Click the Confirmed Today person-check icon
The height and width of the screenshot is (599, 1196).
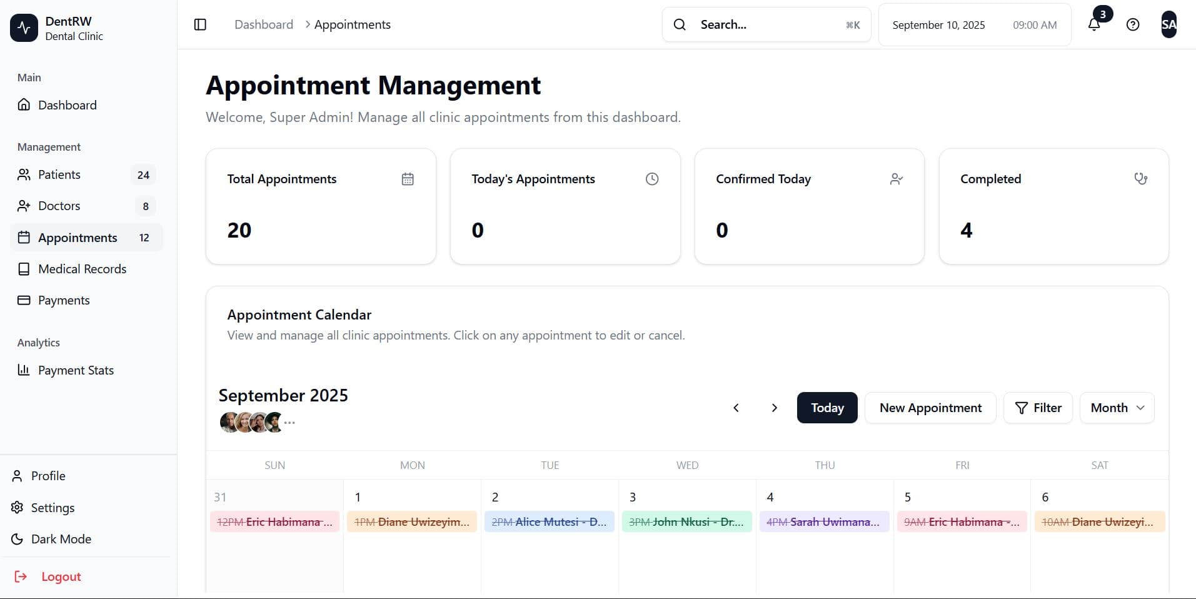897,179
